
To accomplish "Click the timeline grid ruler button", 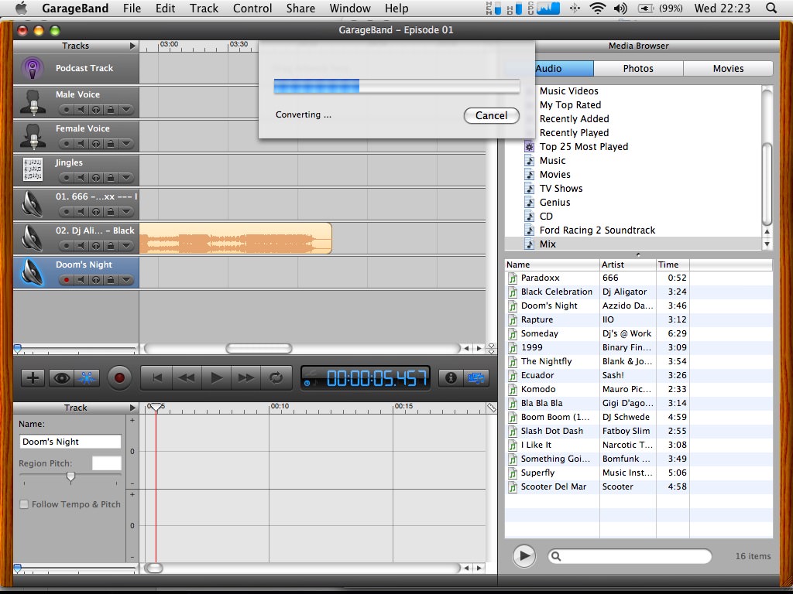I will click(491, 408).
